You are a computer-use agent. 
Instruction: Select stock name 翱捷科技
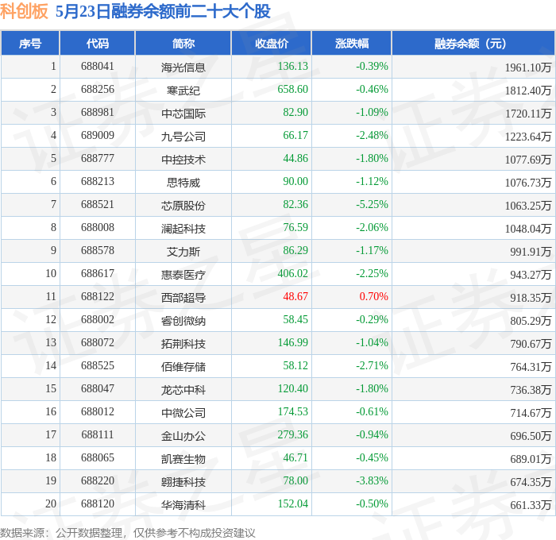coord(183,482)
